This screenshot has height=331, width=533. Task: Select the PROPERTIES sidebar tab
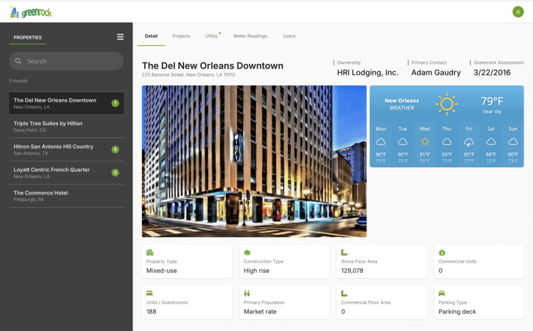[27, 37]
